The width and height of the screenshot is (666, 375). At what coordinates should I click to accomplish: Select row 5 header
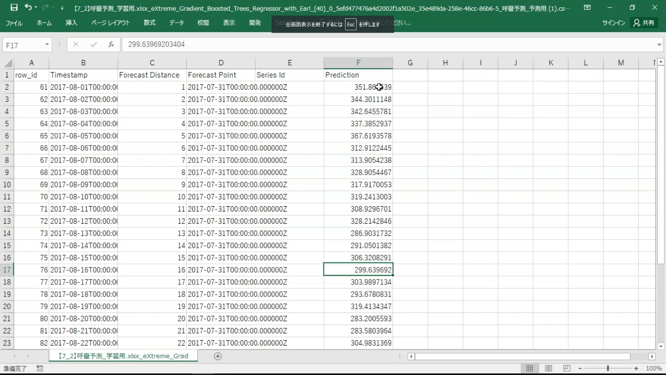(7, 124)
